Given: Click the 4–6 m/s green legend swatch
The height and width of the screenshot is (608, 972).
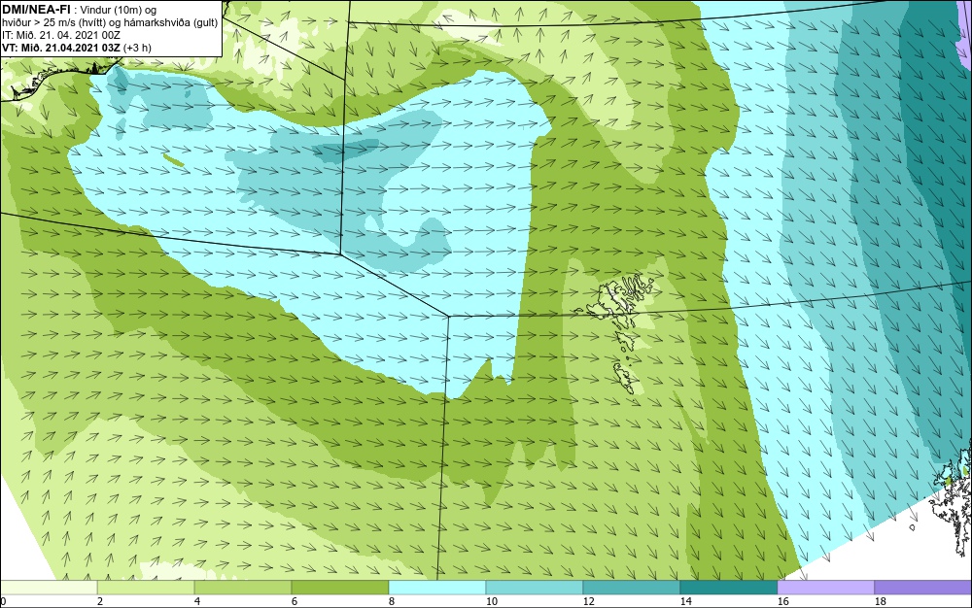Looking at the screenshot, I should click(243, 588).
